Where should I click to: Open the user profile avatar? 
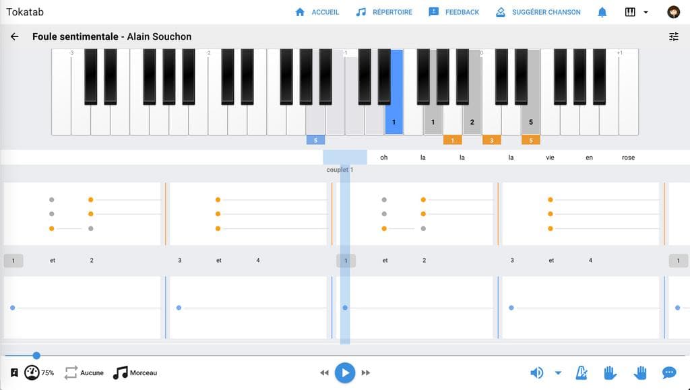click(673, 12)
